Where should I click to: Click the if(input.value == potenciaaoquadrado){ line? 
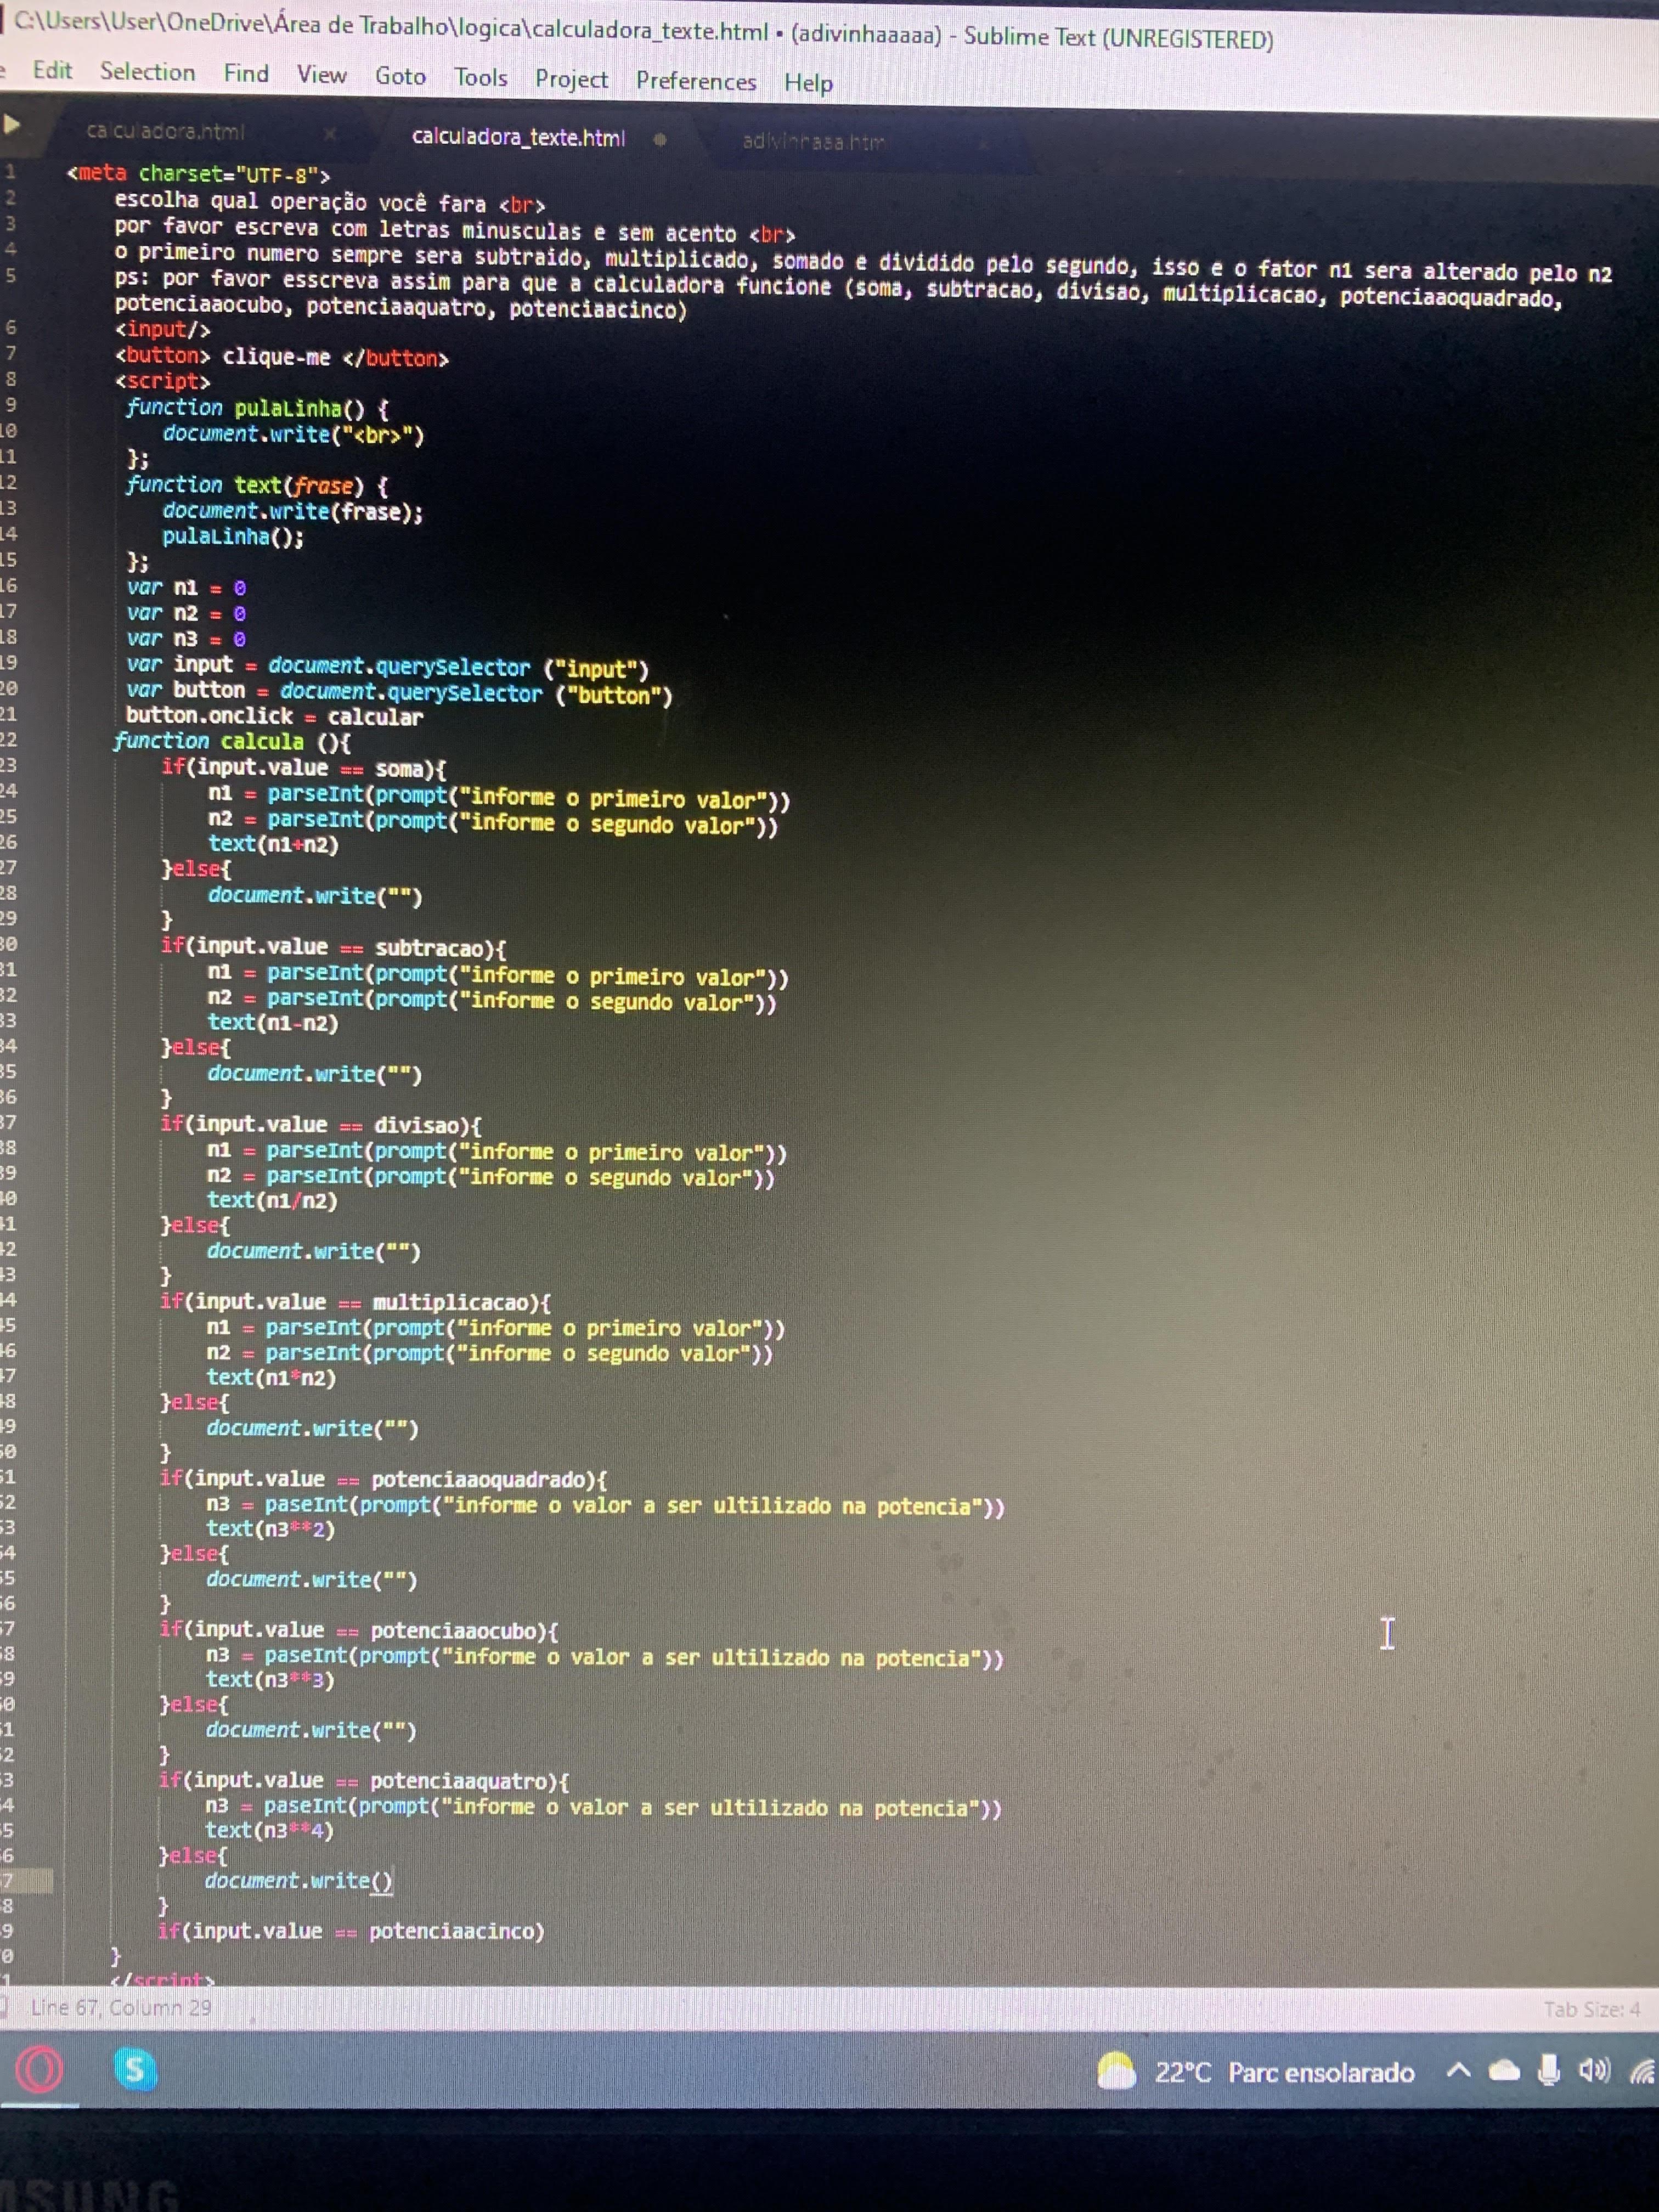tap(383, 1479)
